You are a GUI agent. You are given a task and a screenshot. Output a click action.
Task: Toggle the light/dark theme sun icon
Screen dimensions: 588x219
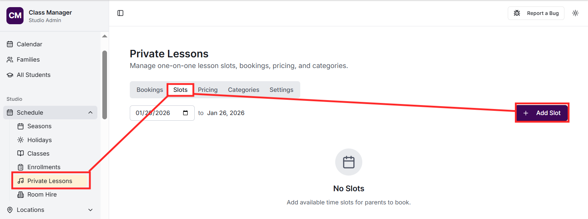pyautogui.click(x=575, y=13)
